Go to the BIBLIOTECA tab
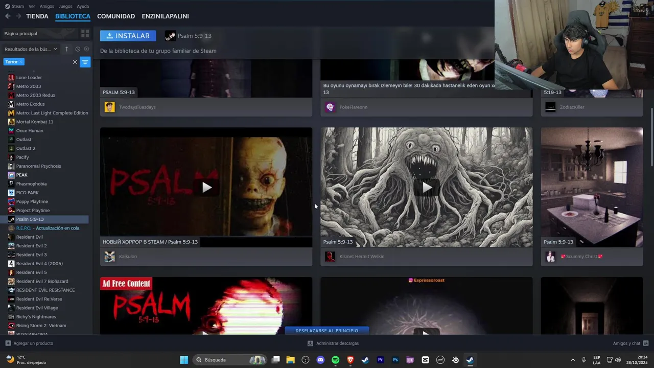This screenshot has height=368, width=654. [73, 16]
